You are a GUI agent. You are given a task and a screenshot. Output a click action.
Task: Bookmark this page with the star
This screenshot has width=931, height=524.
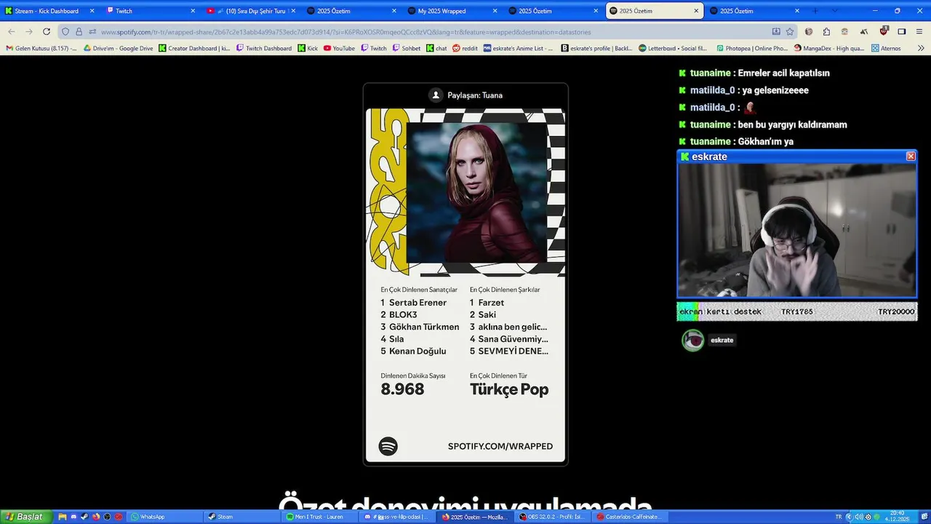[x=790, y=32]
